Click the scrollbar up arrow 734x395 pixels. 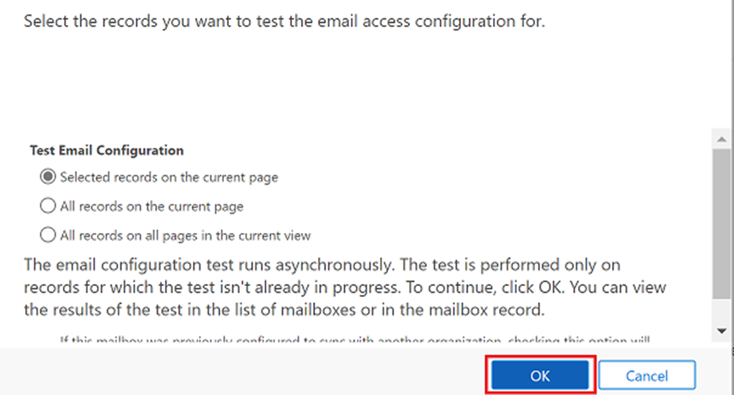(x=721, y=138)
